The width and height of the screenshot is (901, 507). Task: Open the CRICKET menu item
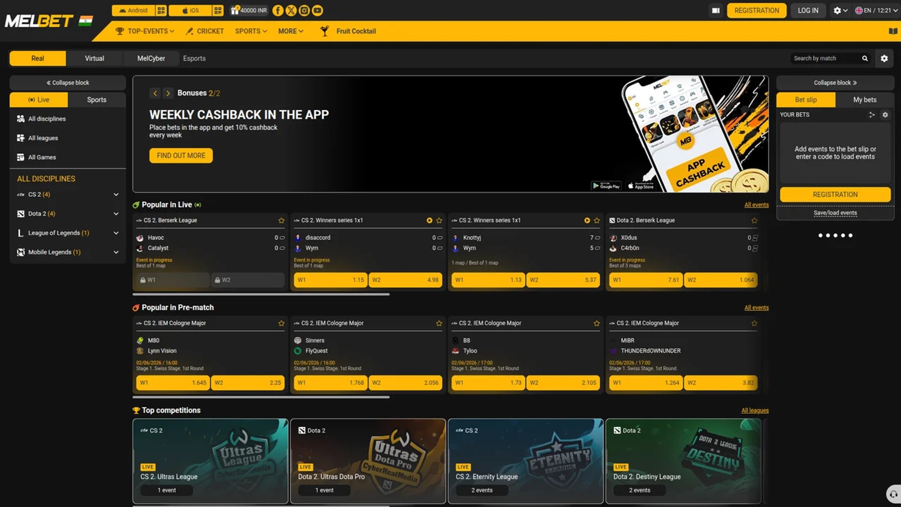tap(205, 31)
